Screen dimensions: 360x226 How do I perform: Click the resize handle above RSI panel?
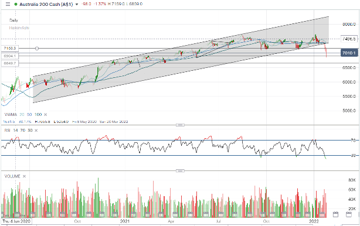click(x=180, y=125)
